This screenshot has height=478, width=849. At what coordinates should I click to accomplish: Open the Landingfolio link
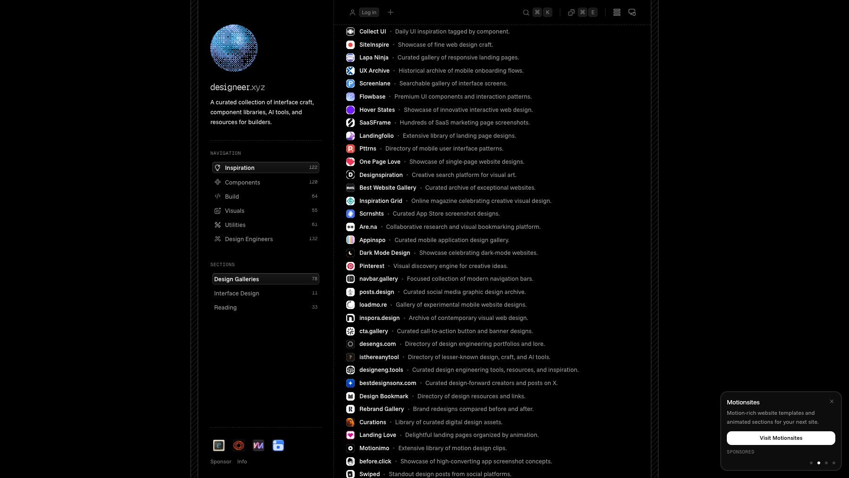point(376,136)
